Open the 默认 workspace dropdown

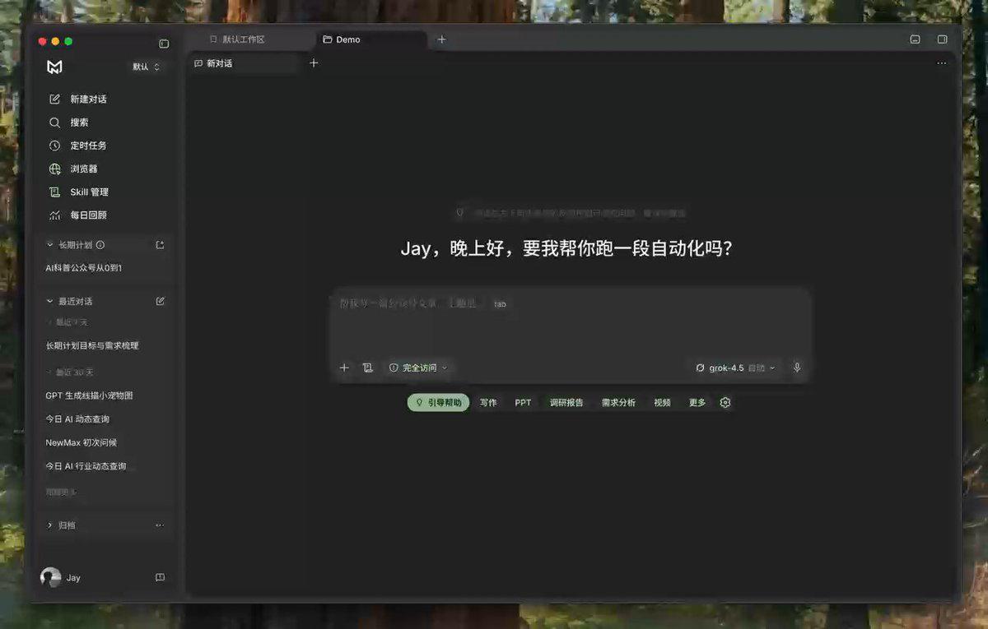point(147,67)
